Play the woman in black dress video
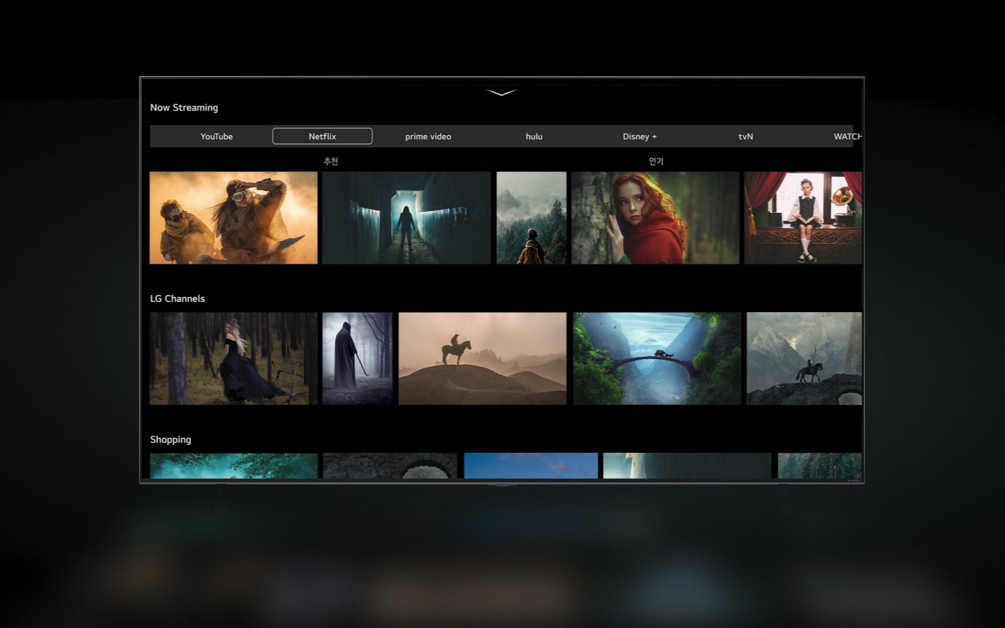Screen dimensions: 1005x628 pyautogui.click(x=233, y=359)
